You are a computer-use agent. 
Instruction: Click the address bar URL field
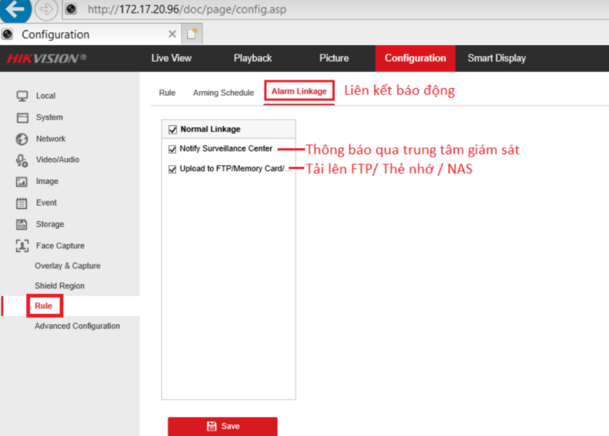[189, 9]
